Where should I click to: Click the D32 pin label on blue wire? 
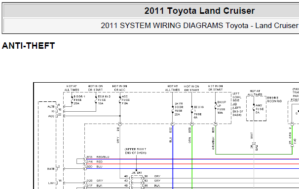pos(171,130)
